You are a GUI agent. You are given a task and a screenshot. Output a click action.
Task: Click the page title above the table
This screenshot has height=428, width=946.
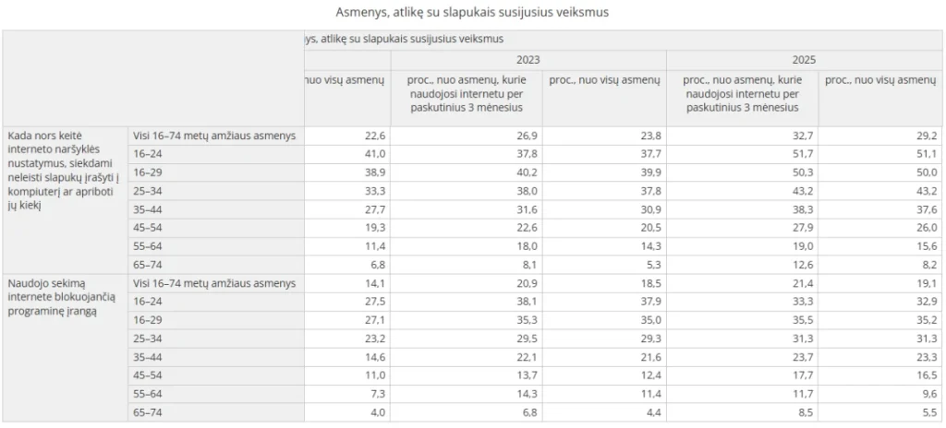click(x=472, y=13)
